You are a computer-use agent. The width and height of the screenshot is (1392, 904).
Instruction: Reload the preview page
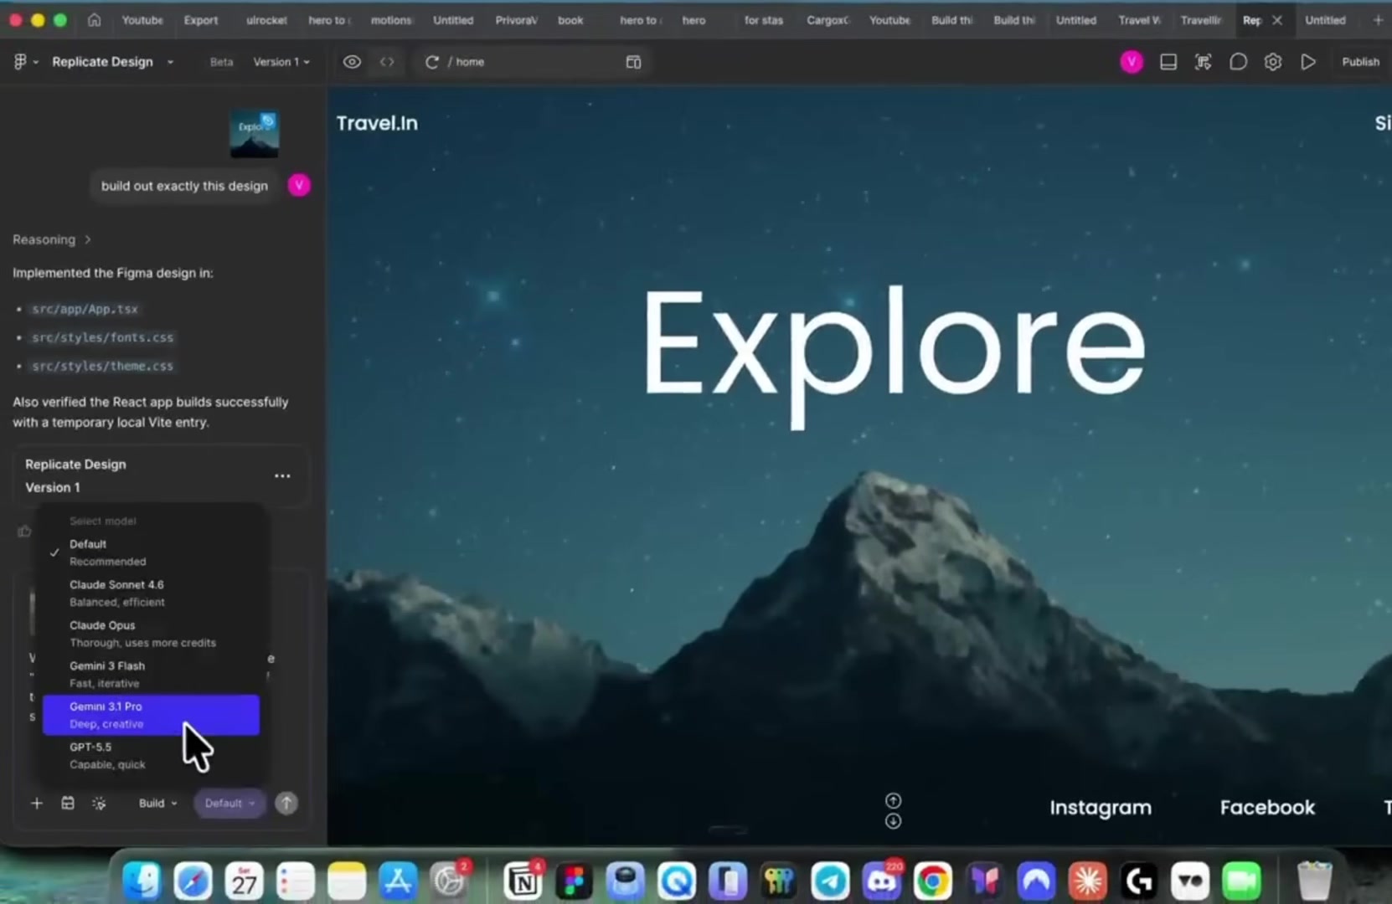tap(431, 62)
